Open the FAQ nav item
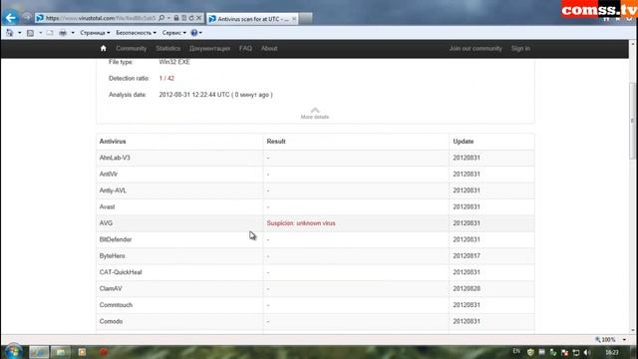The height and width of the screenshot is (359, 638). tap(245, 49)
